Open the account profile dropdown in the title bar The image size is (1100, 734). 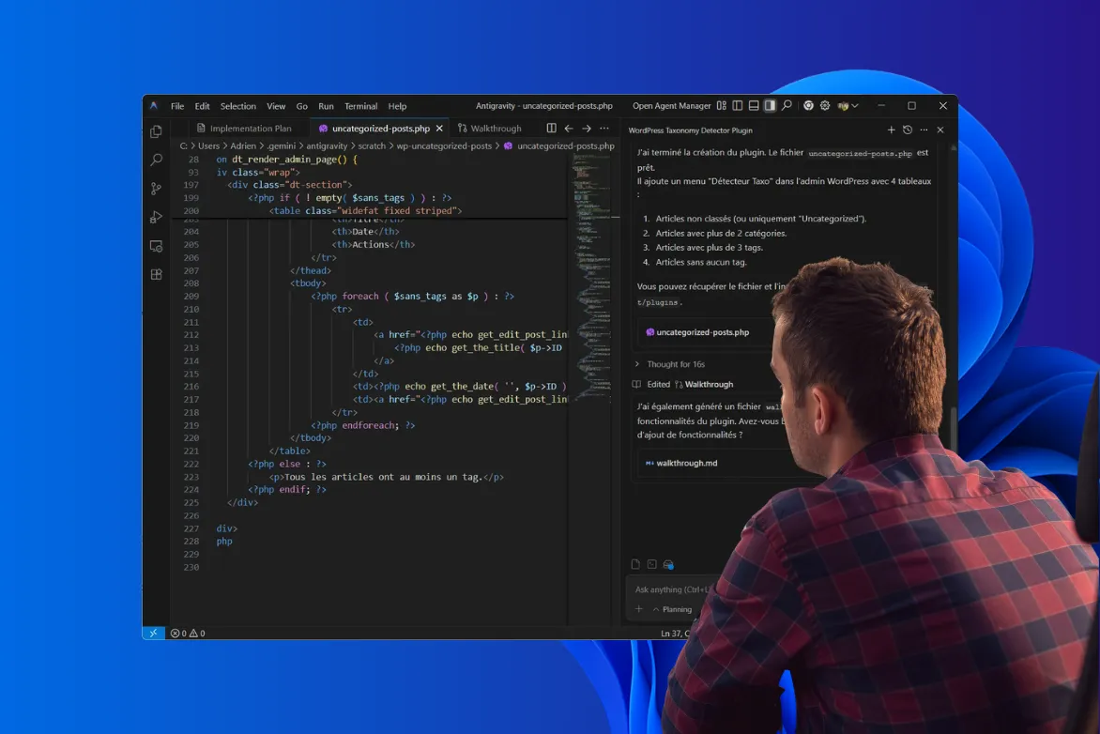(x=844, y=106)
